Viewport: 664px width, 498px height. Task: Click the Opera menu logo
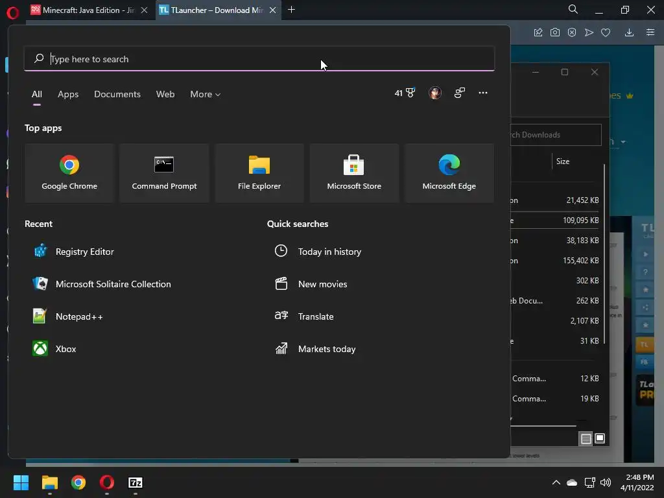(13, 13)
